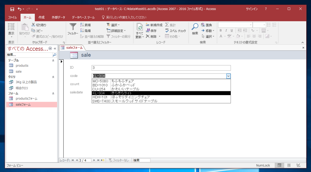Click the 実行したい作業を入力してください Tell me box
This screenshot has height=172, width=311.
124,17
